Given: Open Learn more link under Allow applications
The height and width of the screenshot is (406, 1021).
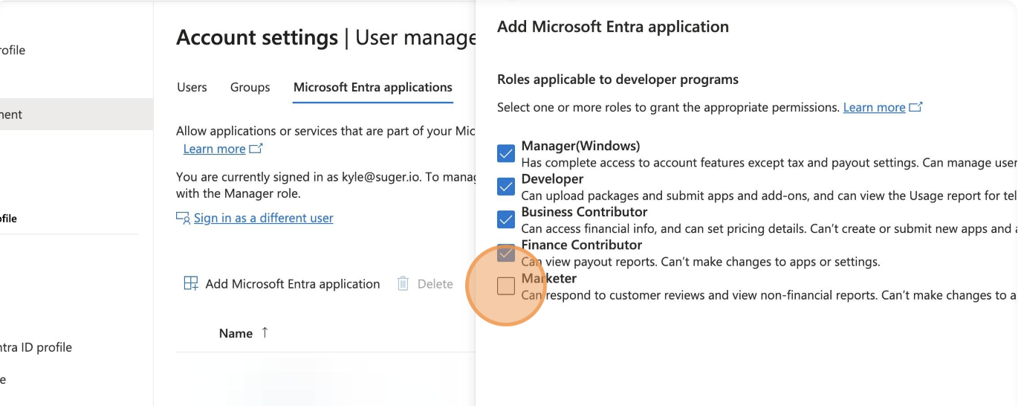Looking at the screenshot, I should pos(214,149).
